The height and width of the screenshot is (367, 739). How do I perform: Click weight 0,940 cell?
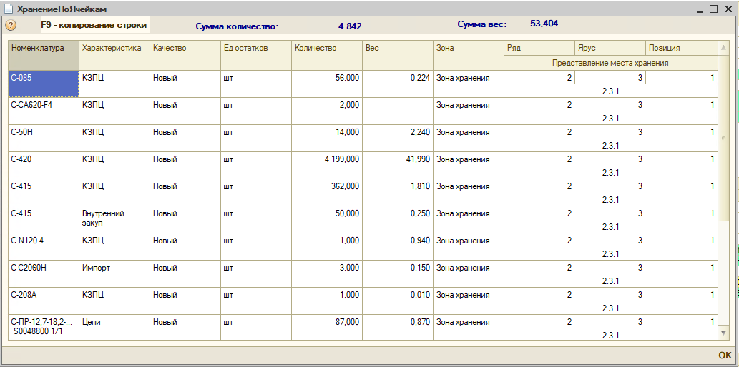(398, 246)
